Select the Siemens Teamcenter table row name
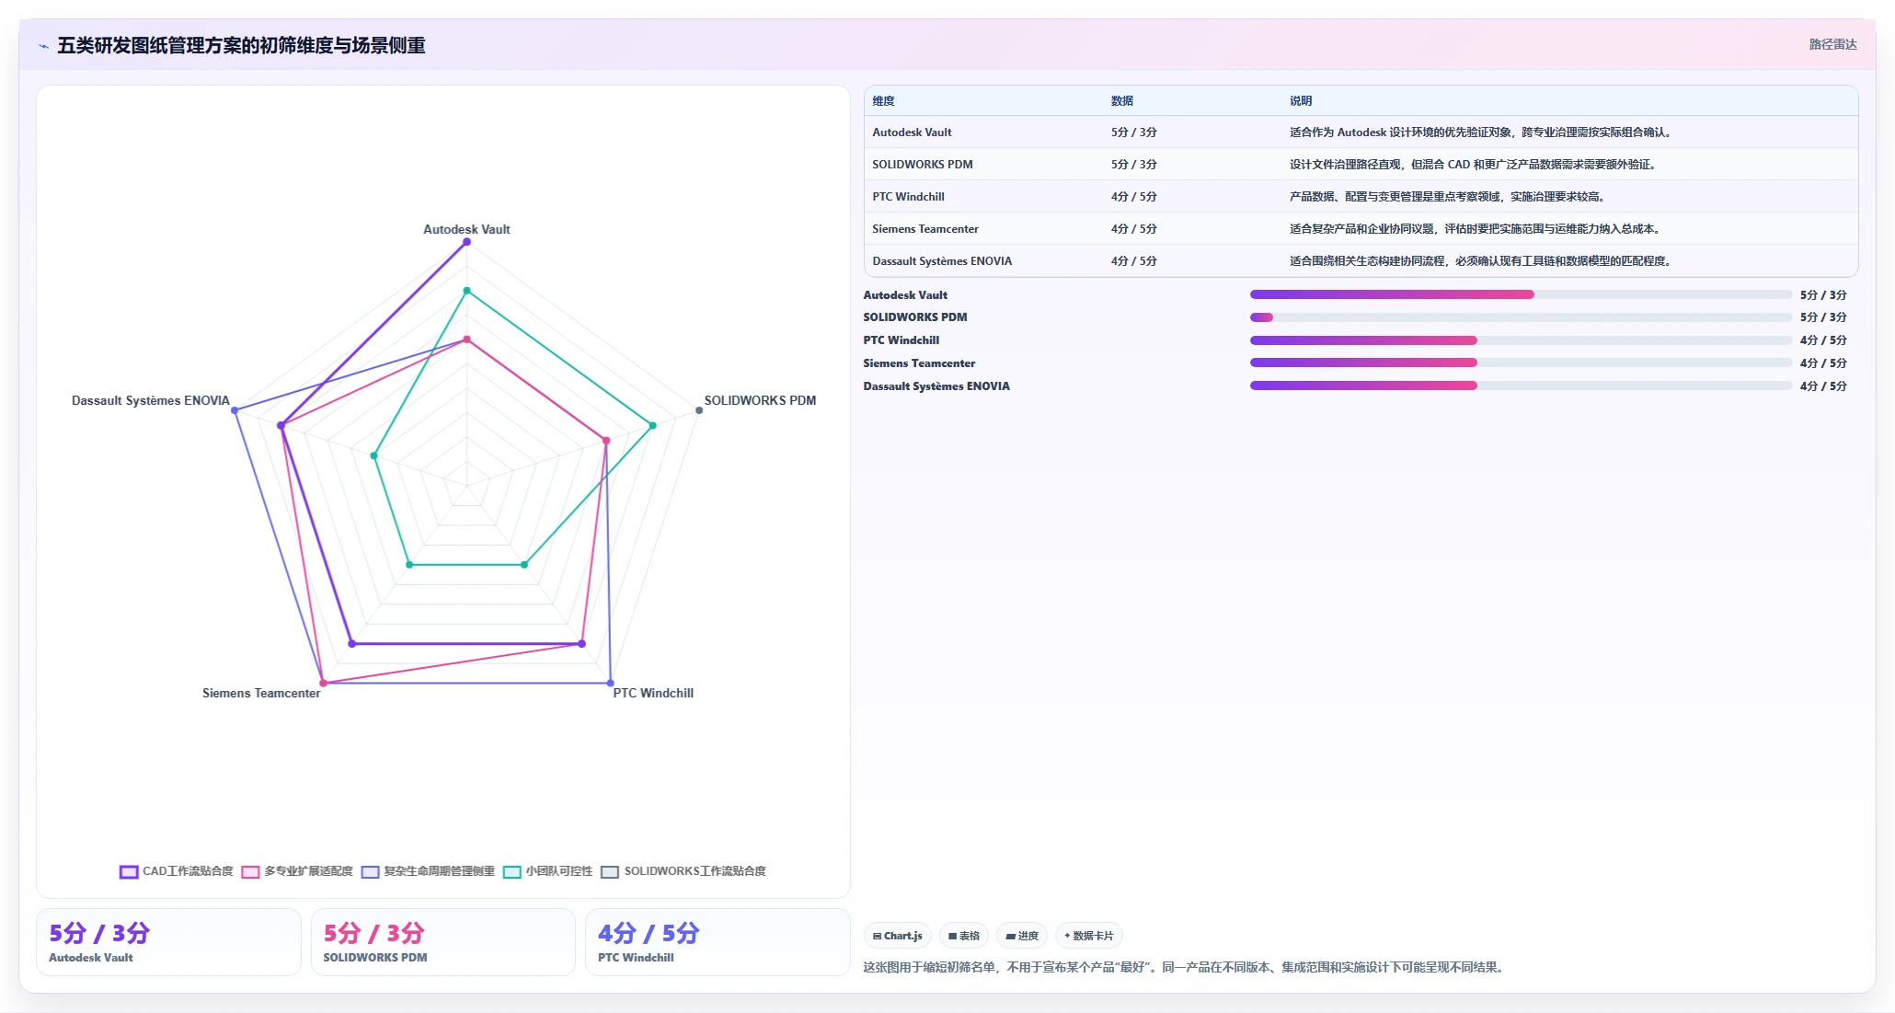The image size is (1895, 1013). [x=925, y=229]
